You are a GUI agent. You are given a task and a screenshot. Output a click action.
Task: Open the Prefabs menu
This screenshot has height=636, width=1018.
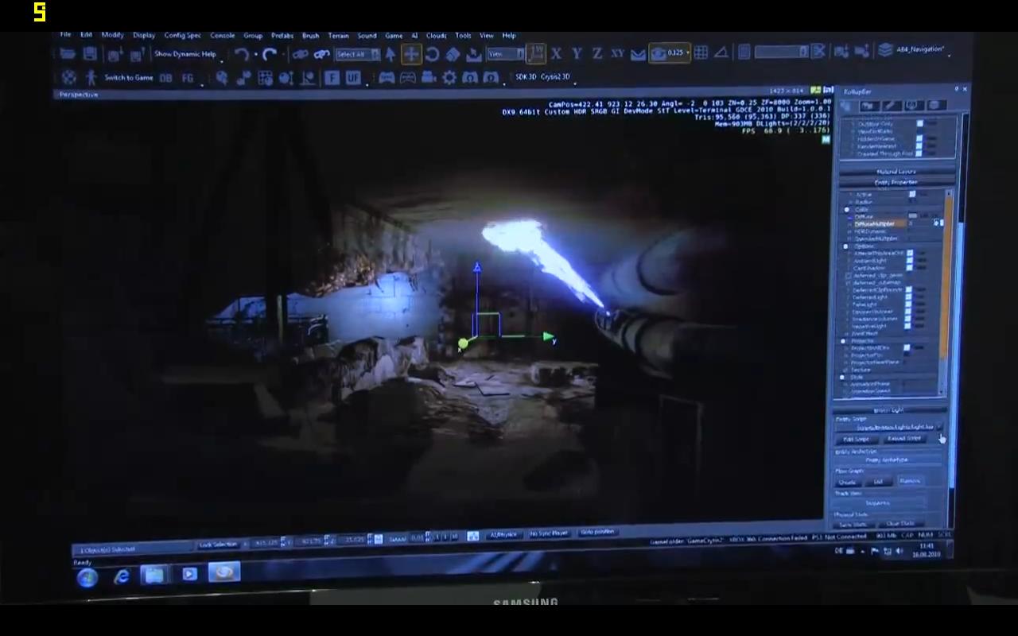[282, 36]
